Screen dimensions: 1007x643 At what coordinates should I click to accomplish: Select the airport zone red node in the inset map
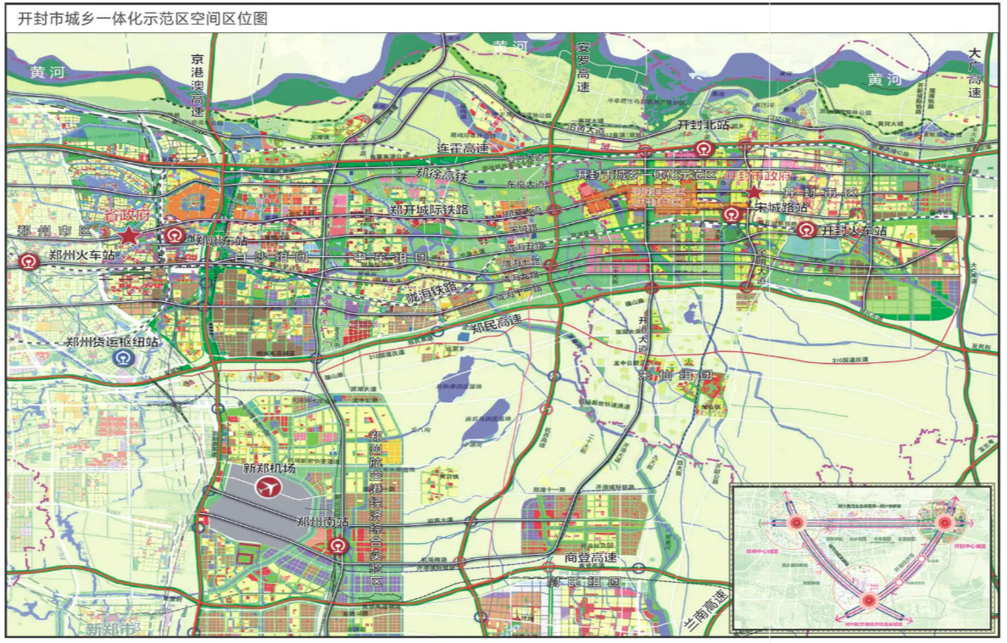click(869, 601)
